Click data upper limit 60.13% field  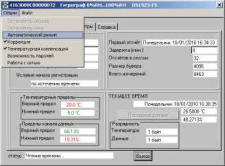(x=78, y=132)
